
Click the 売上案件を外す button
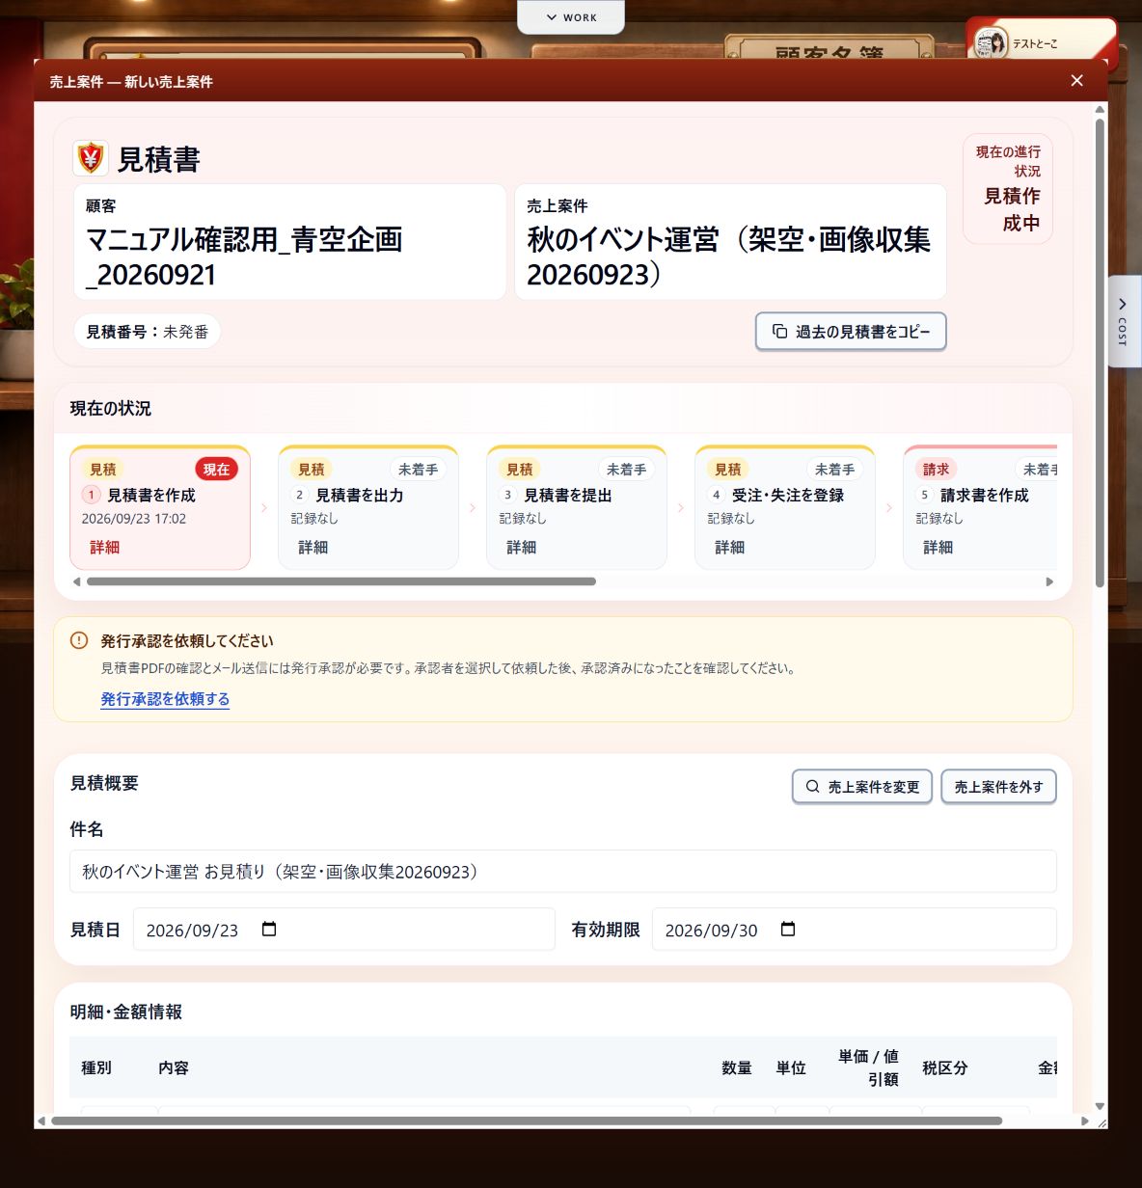coord(998,787)
